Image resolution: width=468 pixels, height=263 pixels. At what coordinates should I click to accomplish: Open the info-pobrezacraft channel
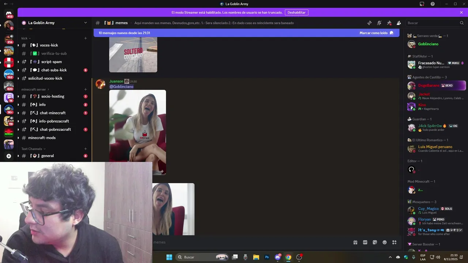click(x=54, y=121)
